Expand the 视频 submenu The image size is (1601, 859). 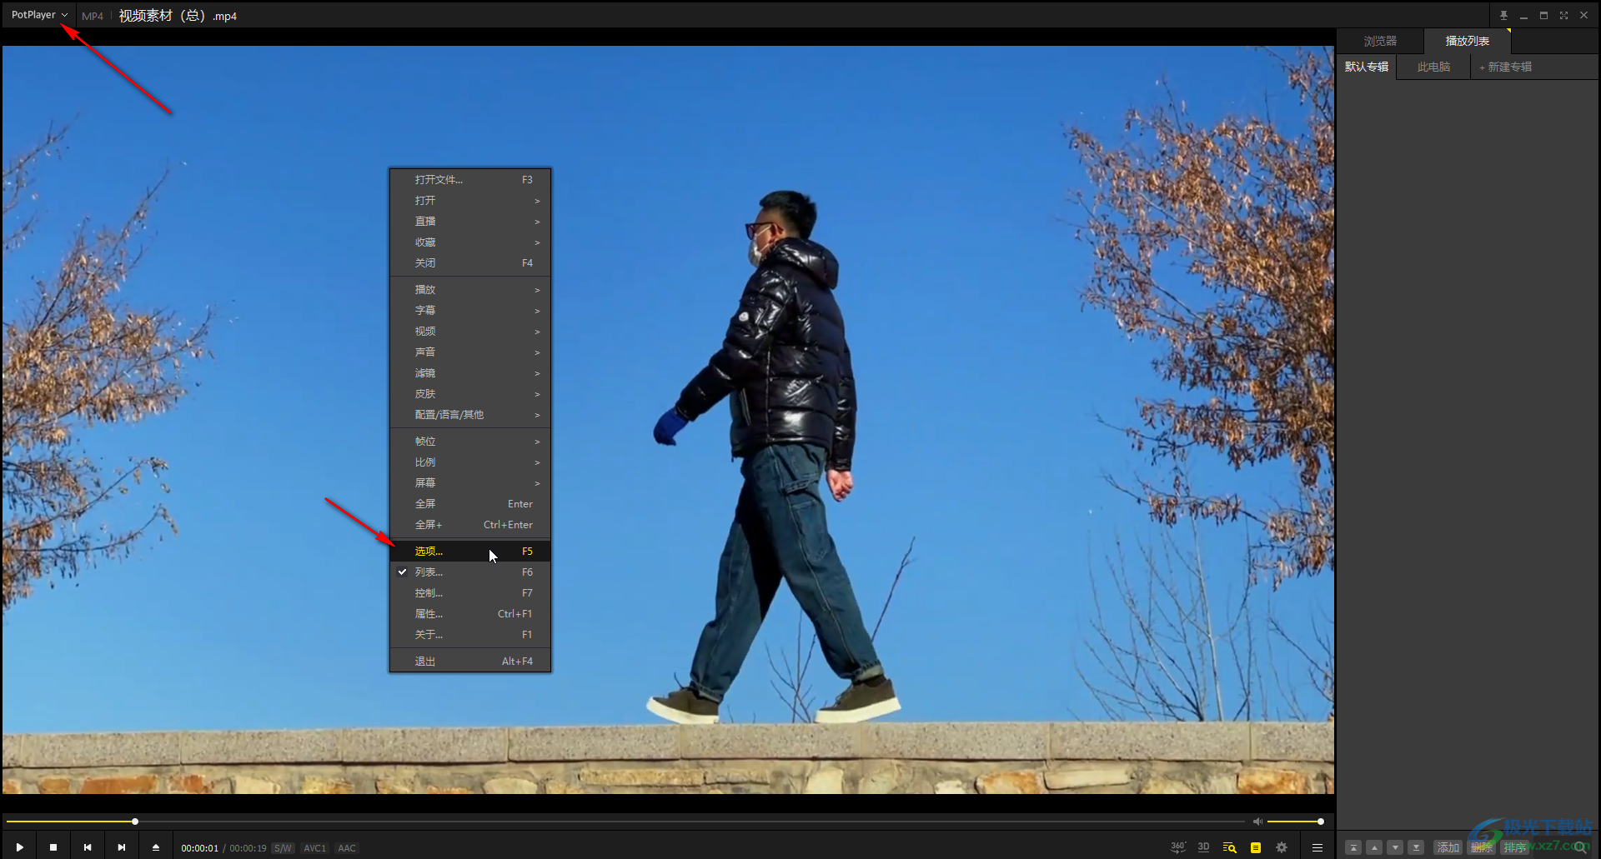click(470, 332)
